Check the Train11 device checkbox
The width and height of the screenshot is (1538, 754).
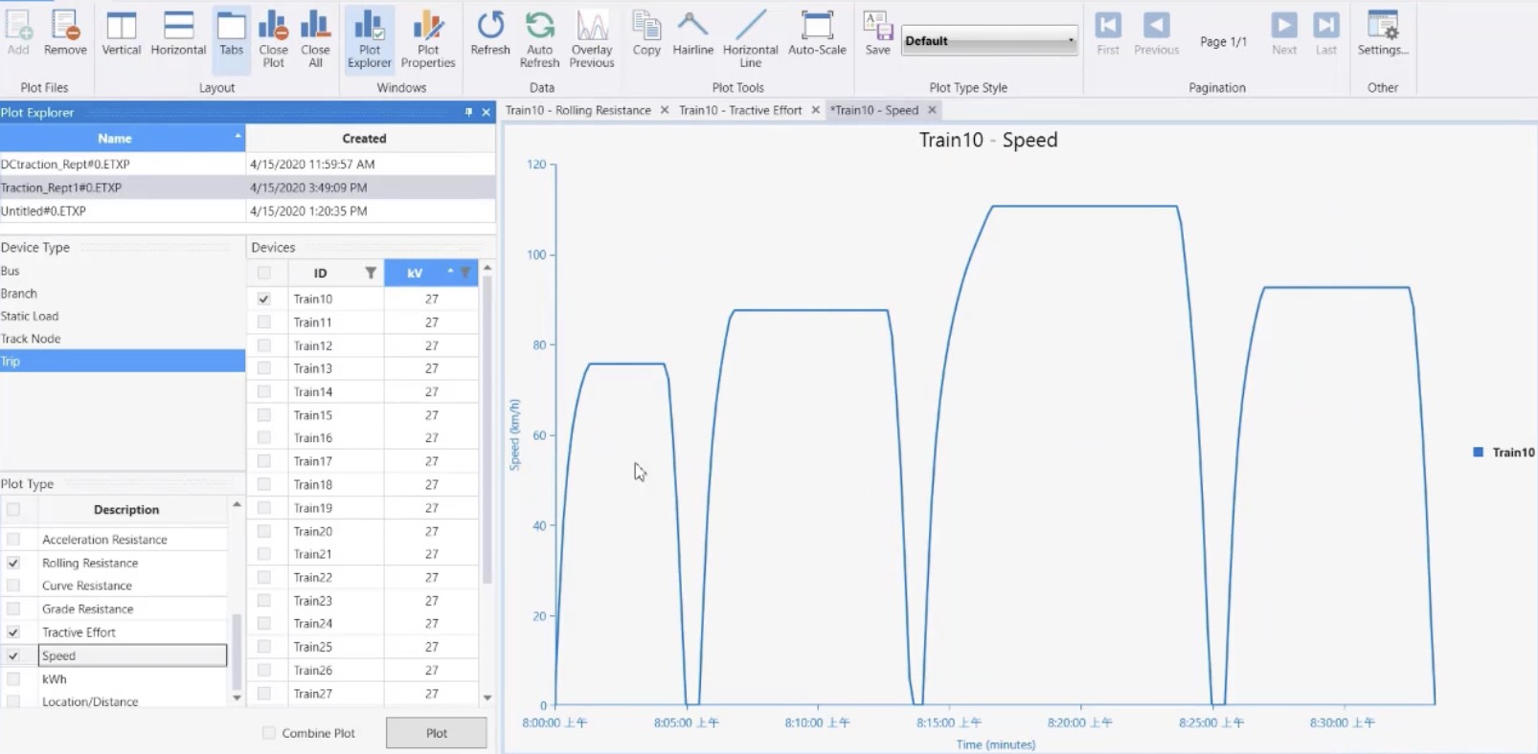pyautogui.click(x=264, y=322)
